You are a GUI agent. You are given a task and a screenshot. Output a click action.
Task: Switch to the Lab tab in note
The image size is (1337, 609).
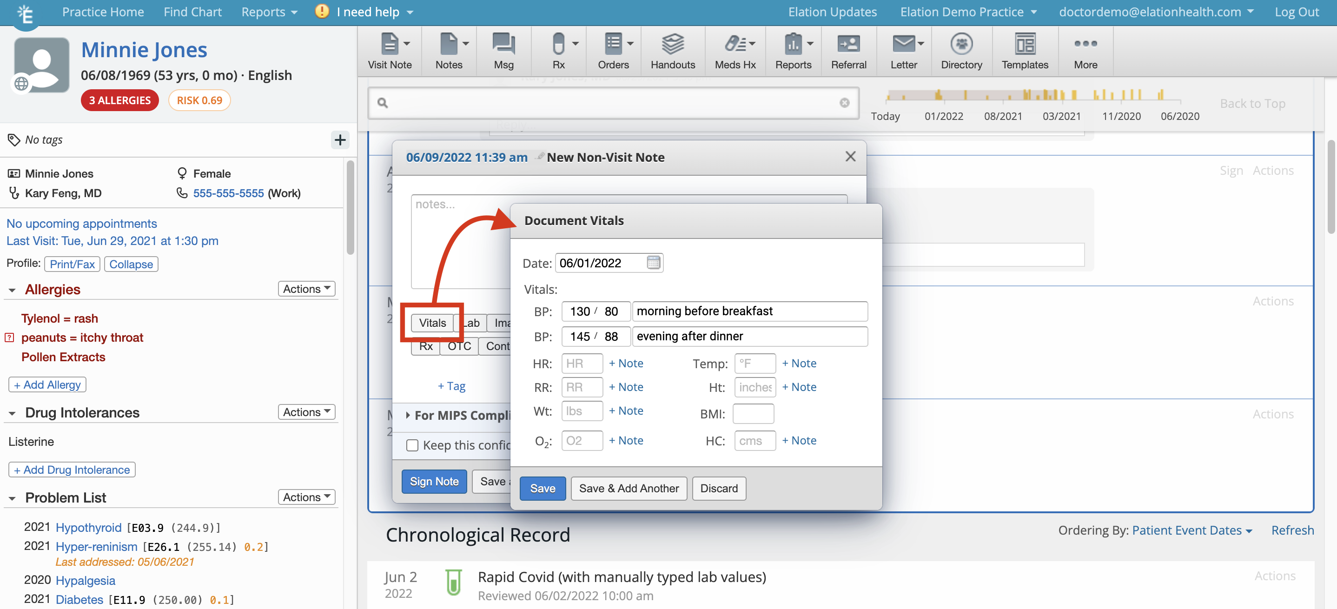pos(471,323)
